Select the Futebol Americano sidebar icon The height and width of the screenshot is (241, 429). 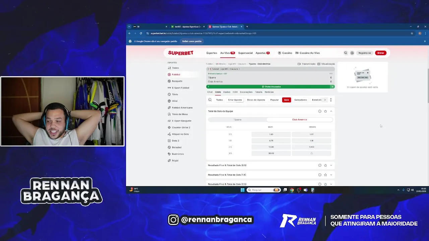pos(169,107)
